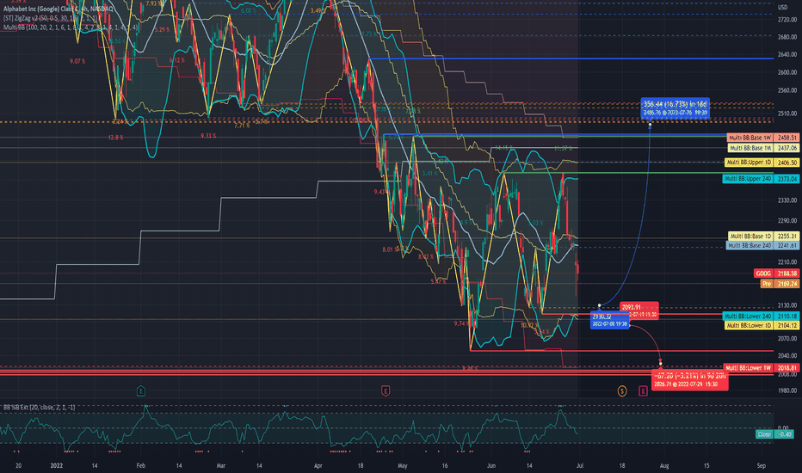Click the Pre-market price label 2169.24
802x473 pixels.
click(x=779, y=284)
